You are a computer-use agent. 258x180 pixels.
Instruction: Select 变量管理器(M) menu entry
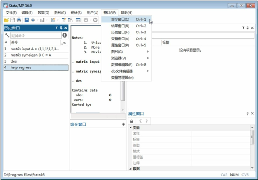126,78
